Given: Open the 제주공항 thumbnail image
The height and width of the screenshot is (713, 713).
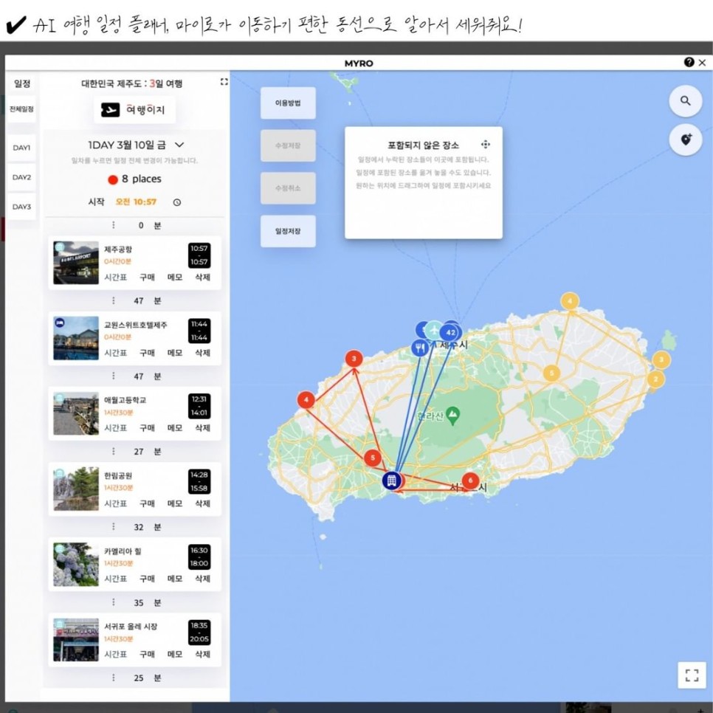Looking at the screenshot, I should (x=76, y=263).
